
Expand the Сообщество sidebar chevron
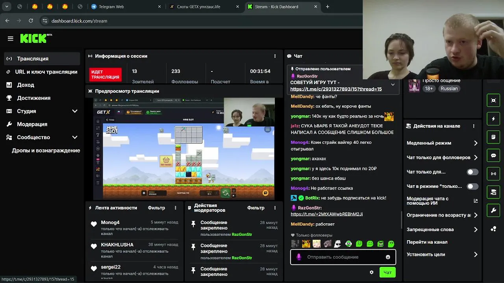tap(75, 137)
